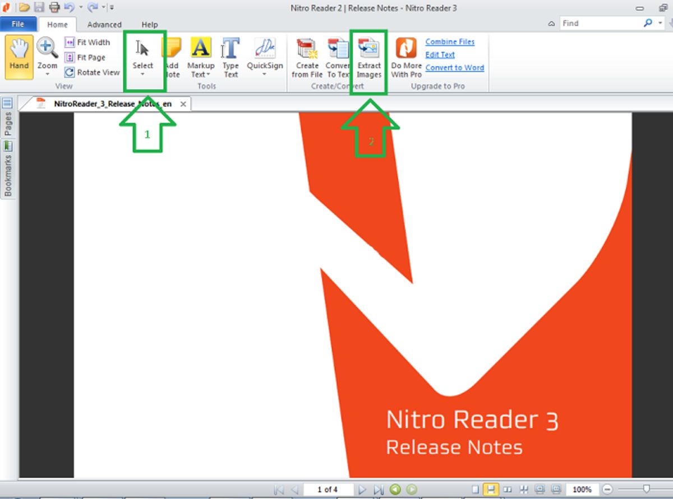Select the Hand tool
This screenshot has height=499, width=673.
coord(19,54)
